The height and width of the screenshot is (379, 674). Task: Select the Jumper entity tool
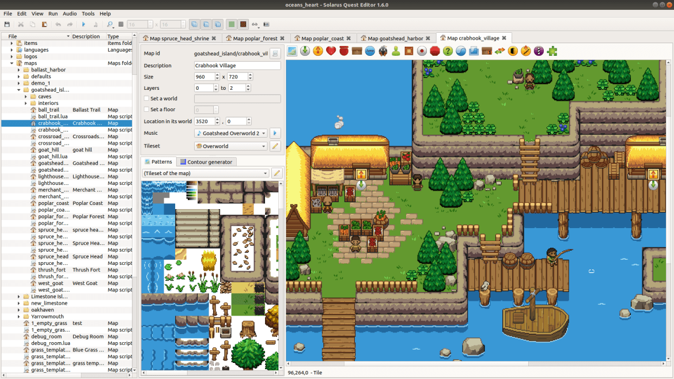(x=370, y=51)
